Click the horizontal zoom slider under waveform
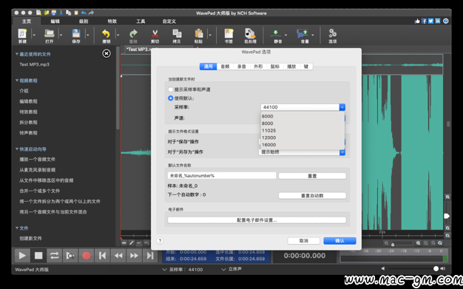Screen dimensions: 463x289 (x=402, y=243)
